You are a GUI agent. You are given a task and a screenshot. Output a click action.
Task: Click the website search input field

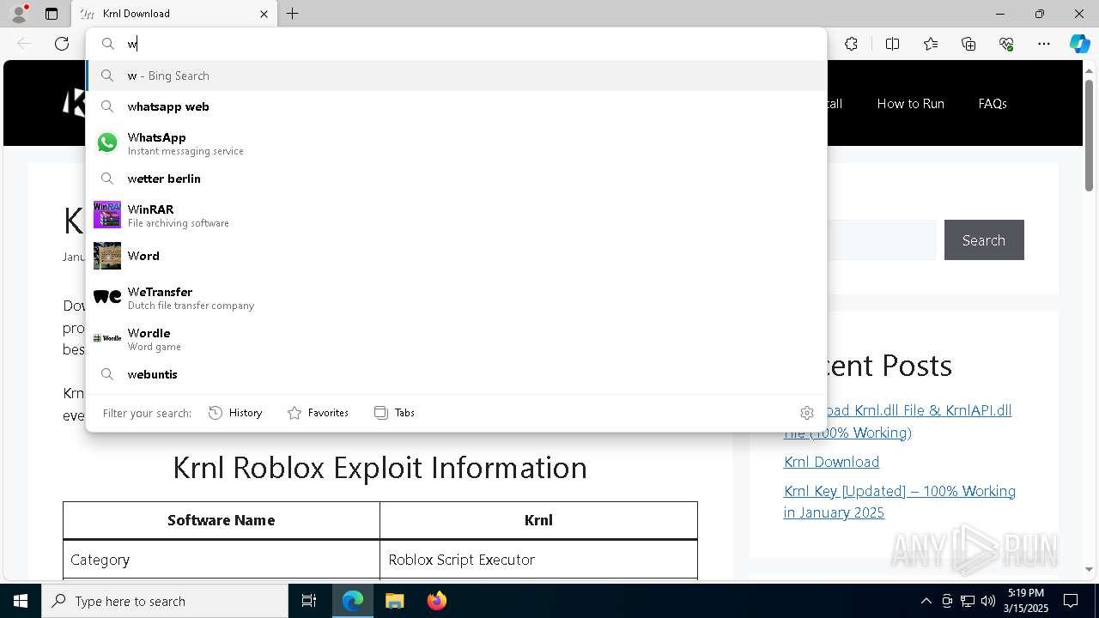881,240
